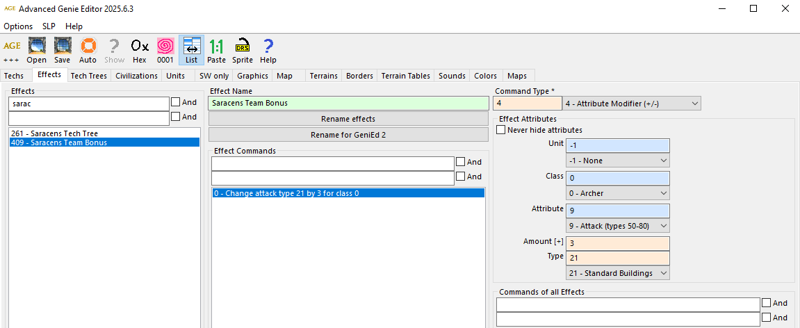Screen dimensions: 800x328
Task: Enable And checkbox for first Effect Commands search
Action: point(460,162)
